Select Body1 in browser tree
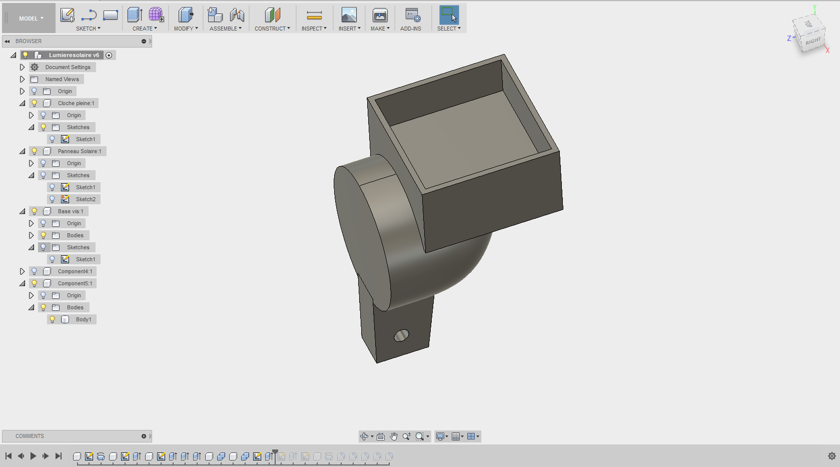Image resolution: width=840 pixels, height=467 pixels. pos(84,319)
